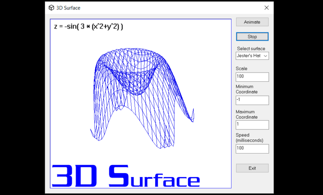Screen dimensions: 323x195
Task: Click the Scale input field
Action: click(x=252, y=77)
